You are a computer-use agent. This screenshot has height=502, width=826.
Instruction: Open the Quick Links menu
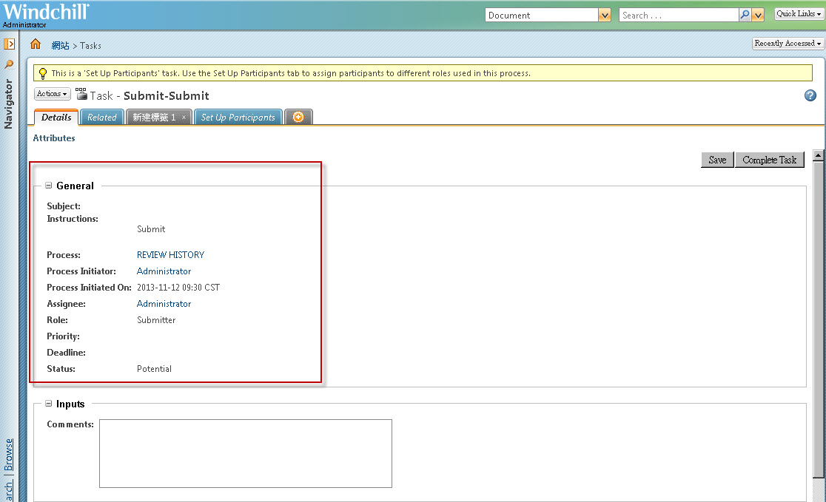[799, 14]
